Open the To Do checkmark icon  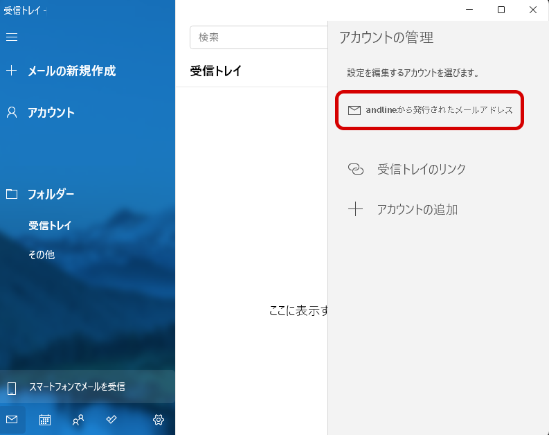[x=111, y=420]
